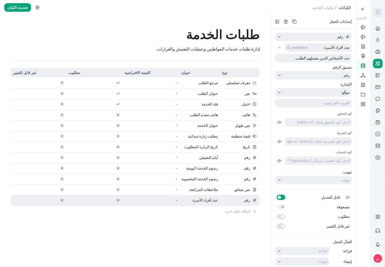Collapse the field settings panel icon

coord(277,22)
